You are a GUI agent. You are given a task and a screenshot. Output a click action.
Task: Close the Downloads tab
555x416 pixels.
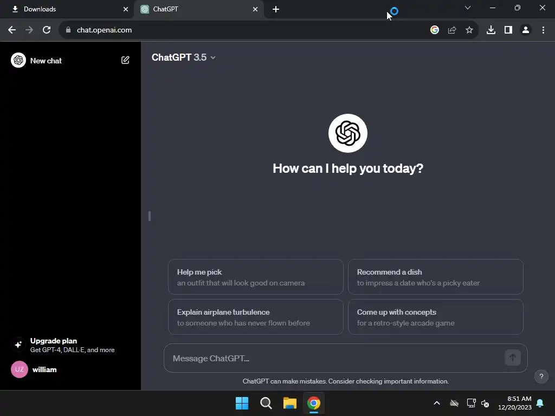point(125,9)
